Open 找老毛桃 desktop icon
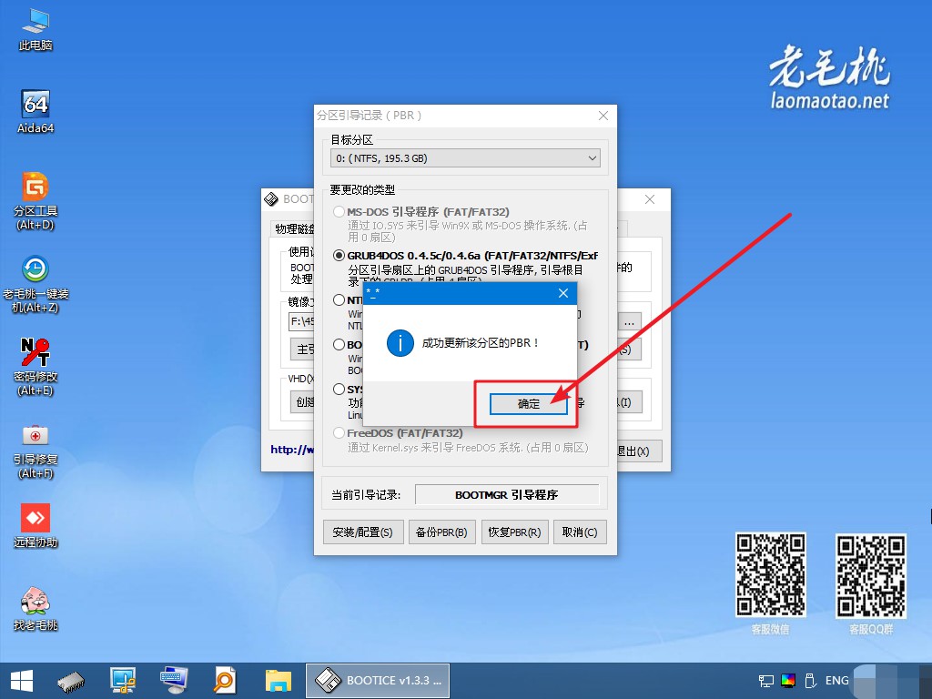This screenshot has width=932, height=699. 35,608
